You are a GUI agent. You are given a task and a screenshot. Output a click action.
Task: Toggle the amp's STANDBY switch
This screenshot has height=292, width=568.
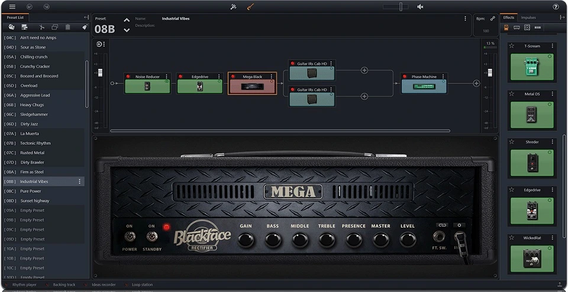[x=152, y=236]
